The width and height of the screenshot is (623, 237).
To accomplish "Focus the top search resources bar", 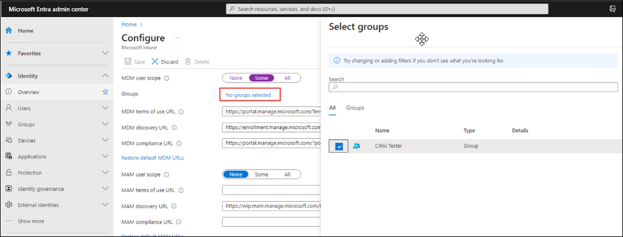I will click(387, 8).
